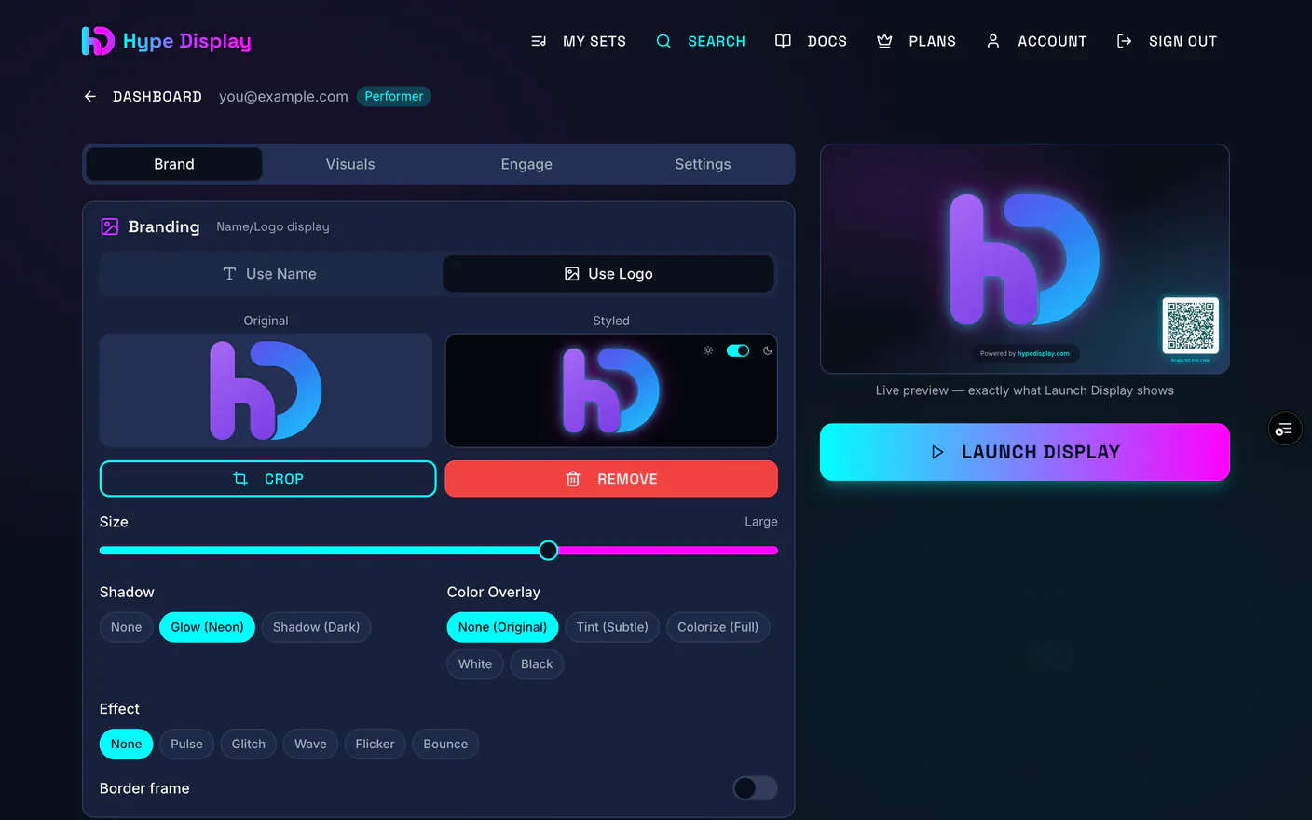Screen dimensions: 1312x820
Task: Click the Performer plan badge
Action: pos(393,96)
